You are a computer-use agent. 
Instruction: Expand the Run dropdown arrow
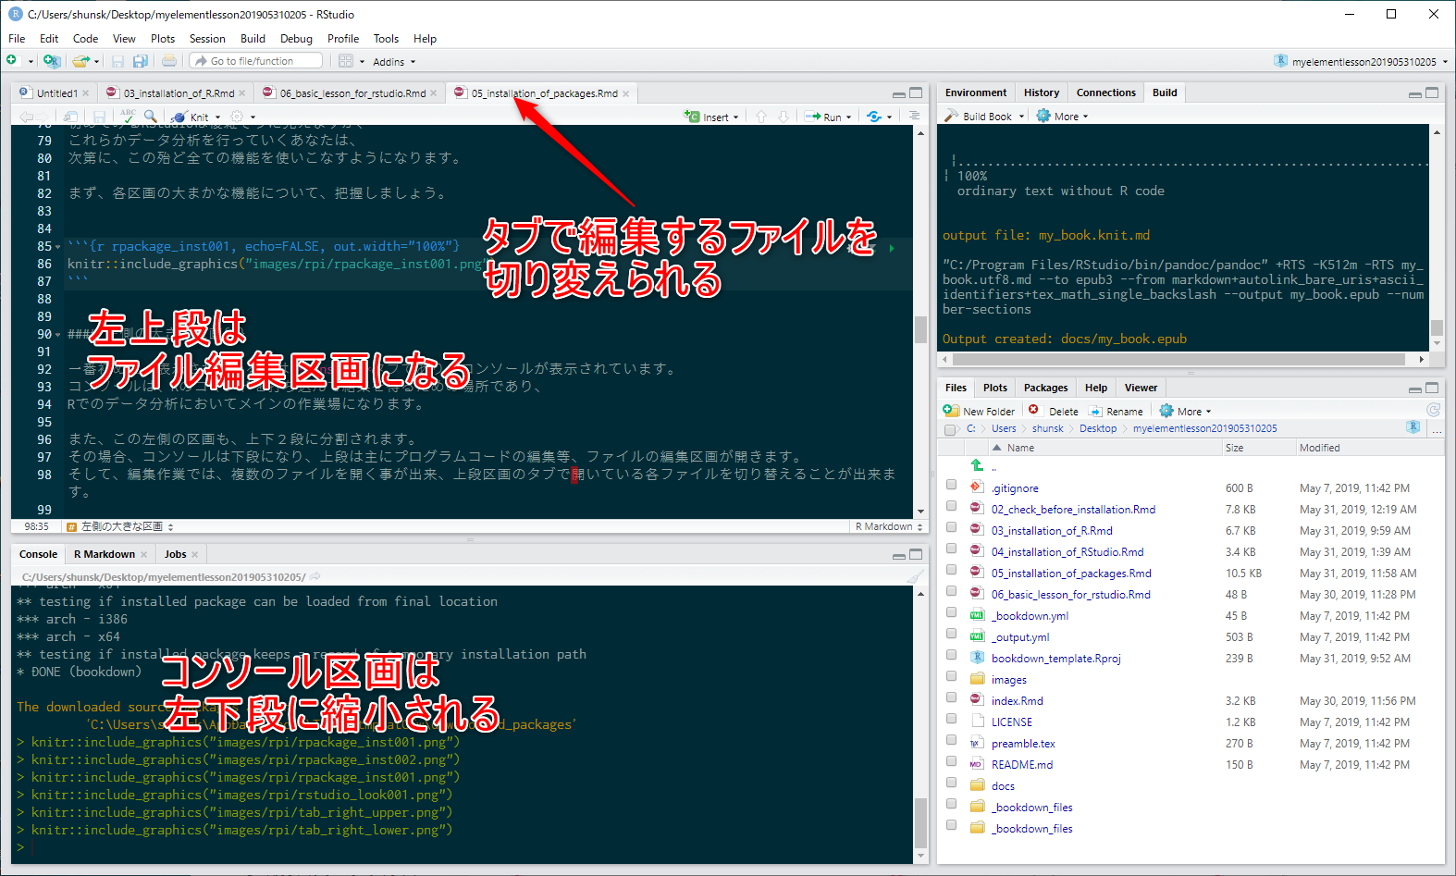coord(848,117)
